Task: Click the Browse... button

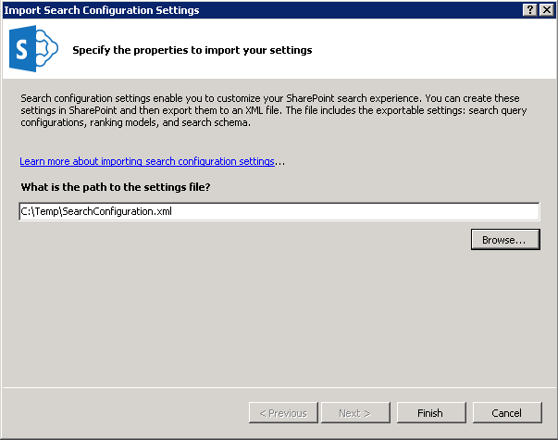Action: (505, 239)
